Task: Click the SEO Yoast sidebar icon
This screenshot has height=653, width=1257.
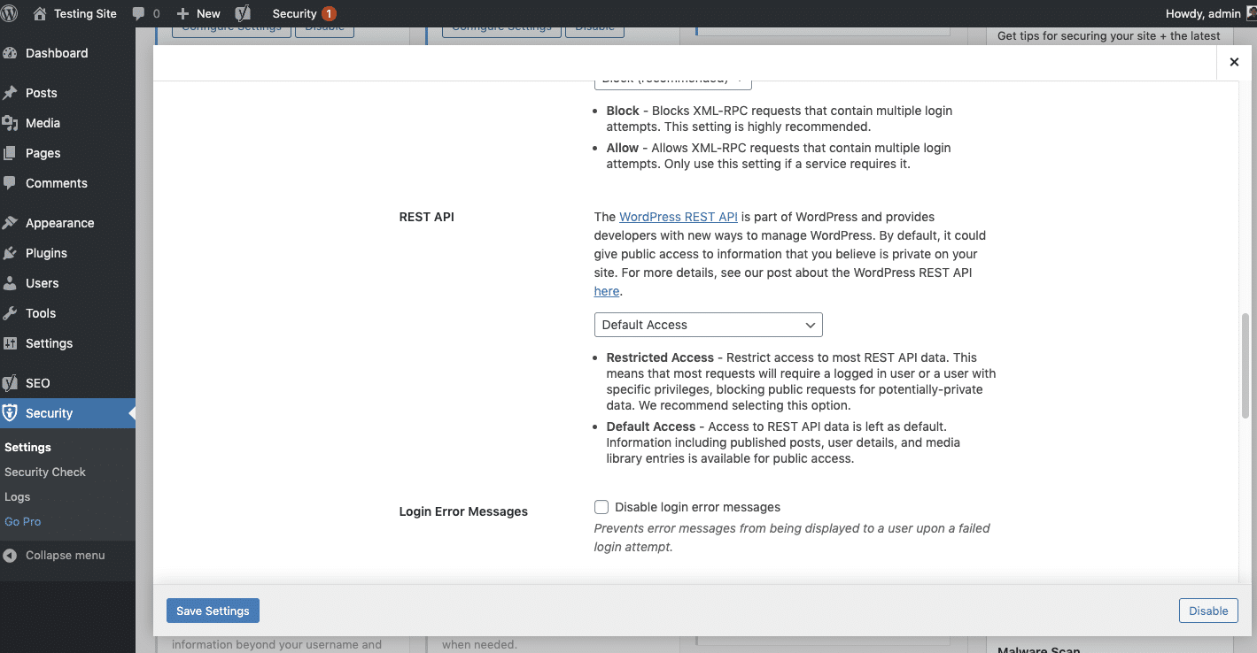Action: point(11,383)
